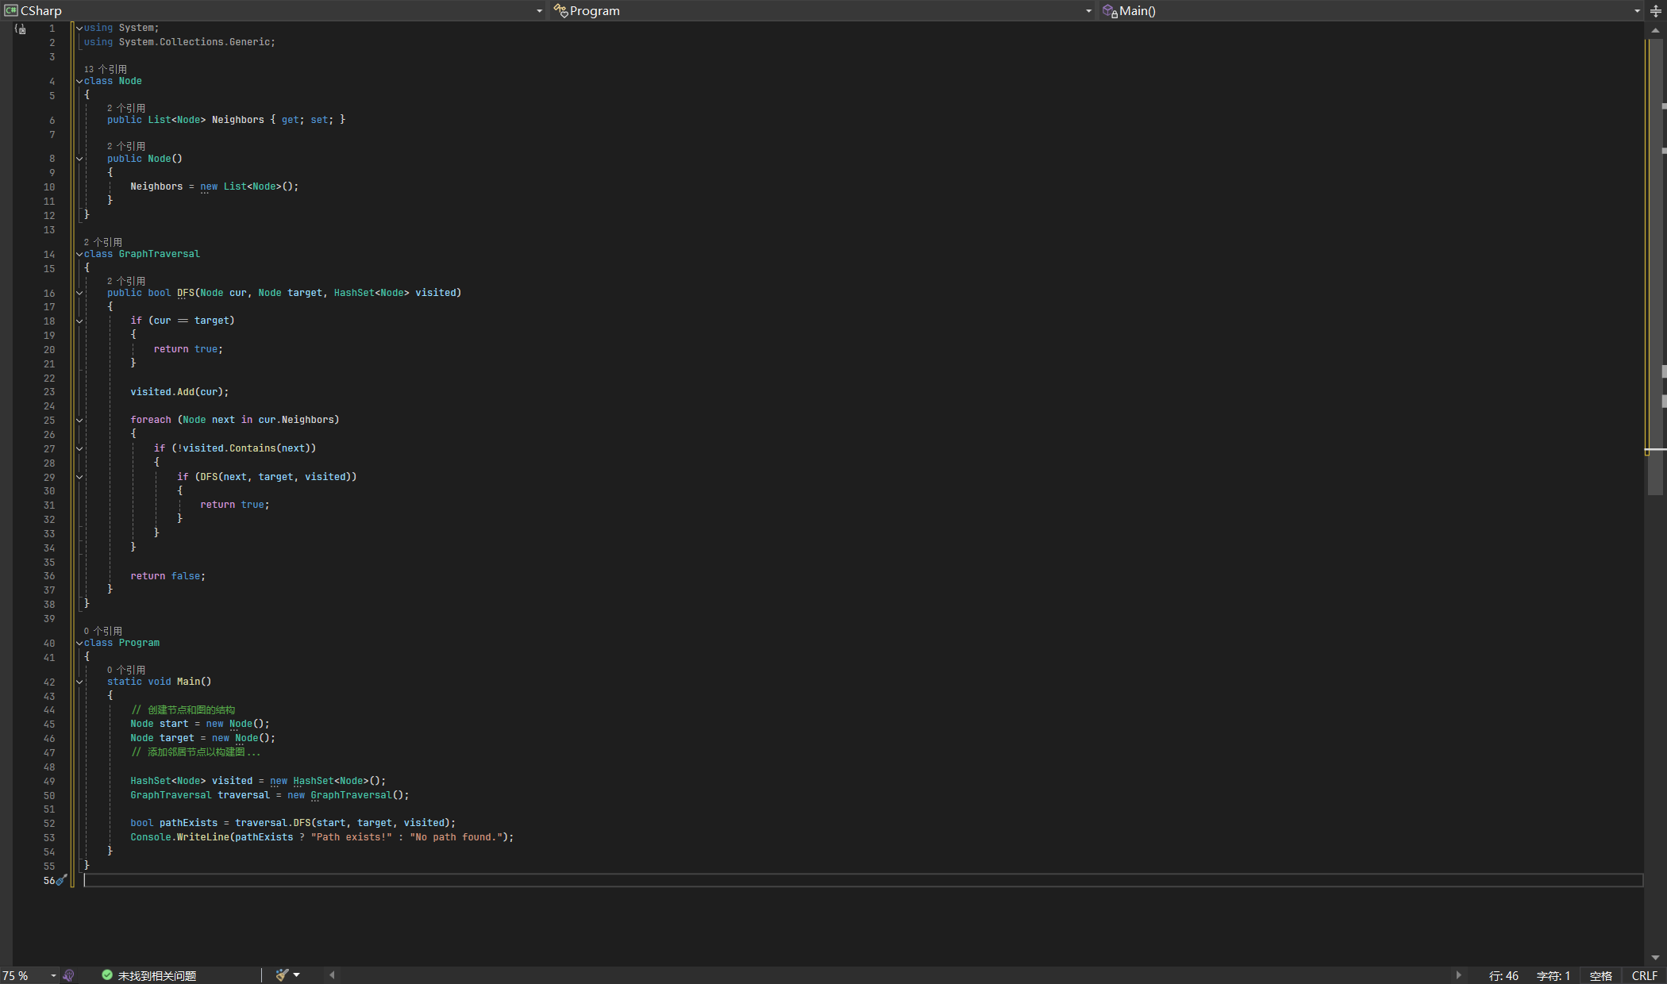Collapse the if (cur == target) block
The height and width of the screenshot is (984, 1667).
tap(79, 321)
